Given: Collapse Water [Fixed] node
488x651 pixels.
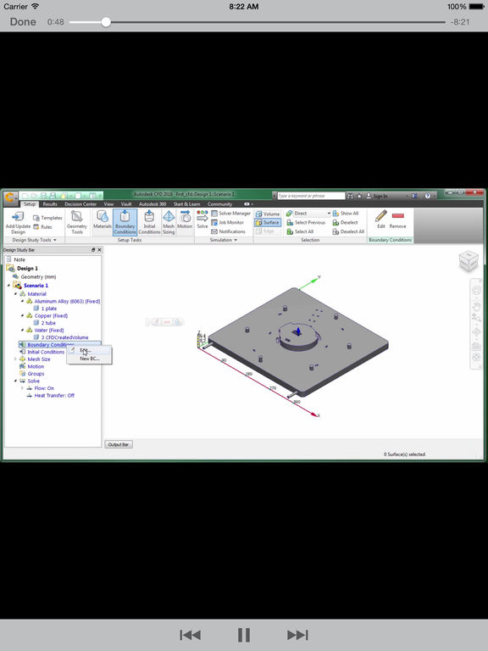Looking at the screenshot, I should coord(22,331).
